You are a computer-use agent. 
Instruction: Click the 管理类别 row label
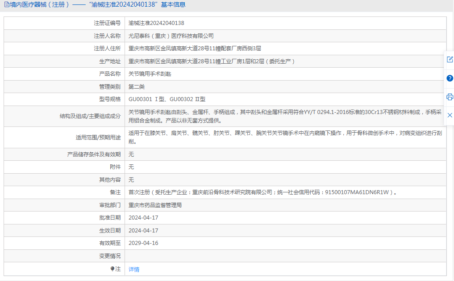(110, 87)
